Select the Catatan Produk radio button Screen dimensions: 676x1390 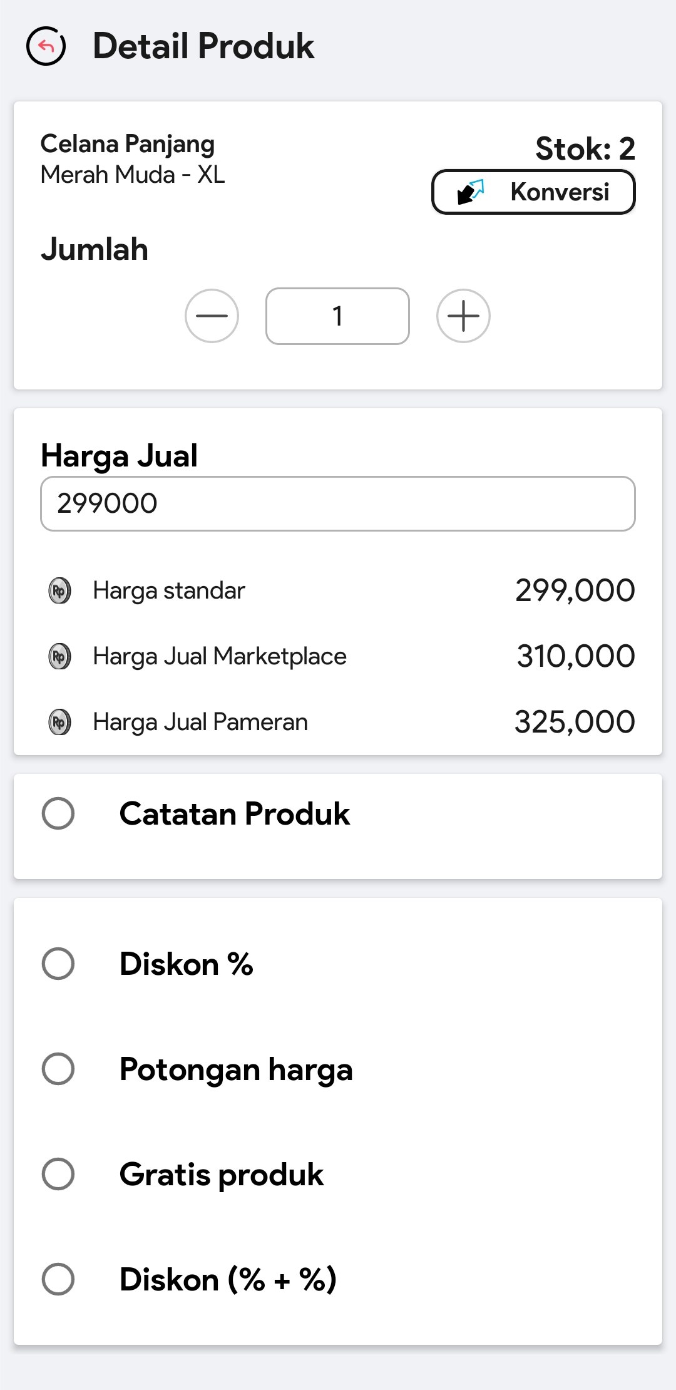pos(58,813)
